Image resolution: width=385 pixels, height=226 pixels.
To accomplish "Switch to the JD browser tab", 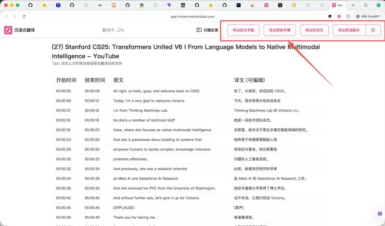I will 100,5.
